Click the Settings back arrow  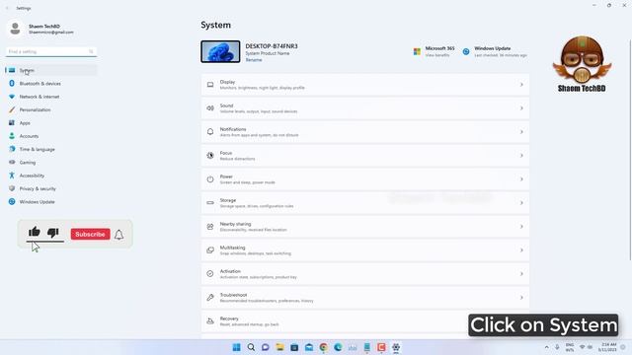tap(7, 8)
